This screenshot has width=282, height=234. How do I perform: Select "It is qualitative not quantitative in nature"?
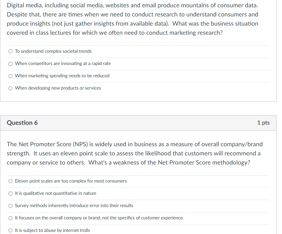pyautogui.click(x=56, y=193)
